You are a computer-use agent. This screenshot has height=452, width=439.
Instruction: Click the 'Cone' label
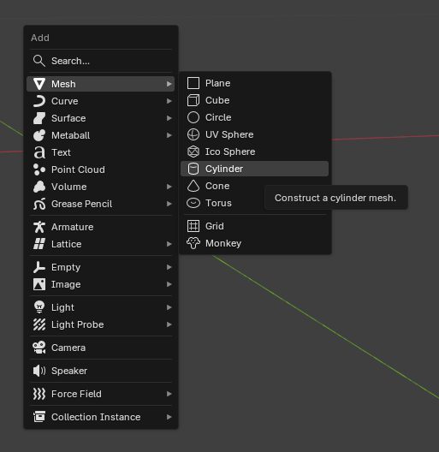tap(217, 186)
